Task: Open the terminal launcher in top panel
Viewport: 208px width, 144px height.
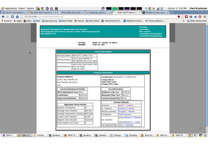Action: click(56, 8)
